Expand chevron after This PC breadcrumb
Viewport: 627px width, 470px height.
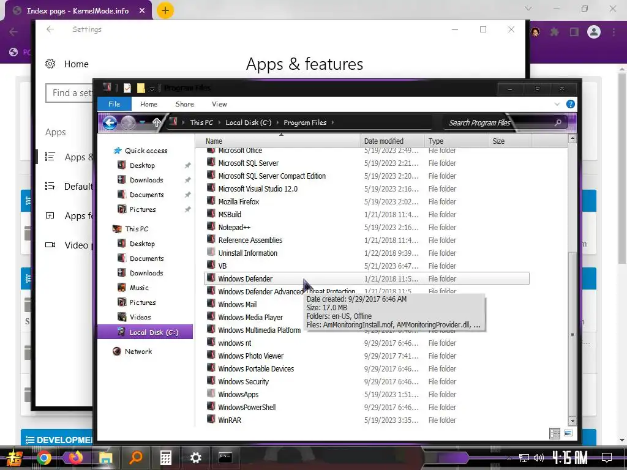point(220,122)
